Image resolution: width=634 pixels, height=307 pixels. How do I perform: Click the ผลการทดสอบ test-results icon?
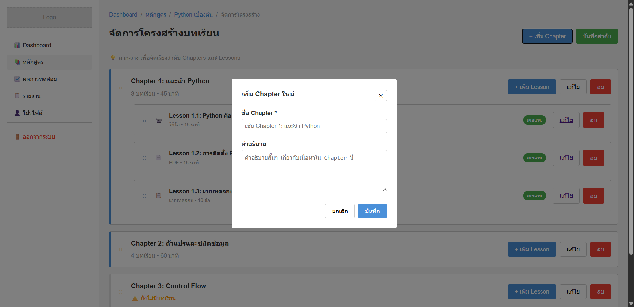click(17, 79)
